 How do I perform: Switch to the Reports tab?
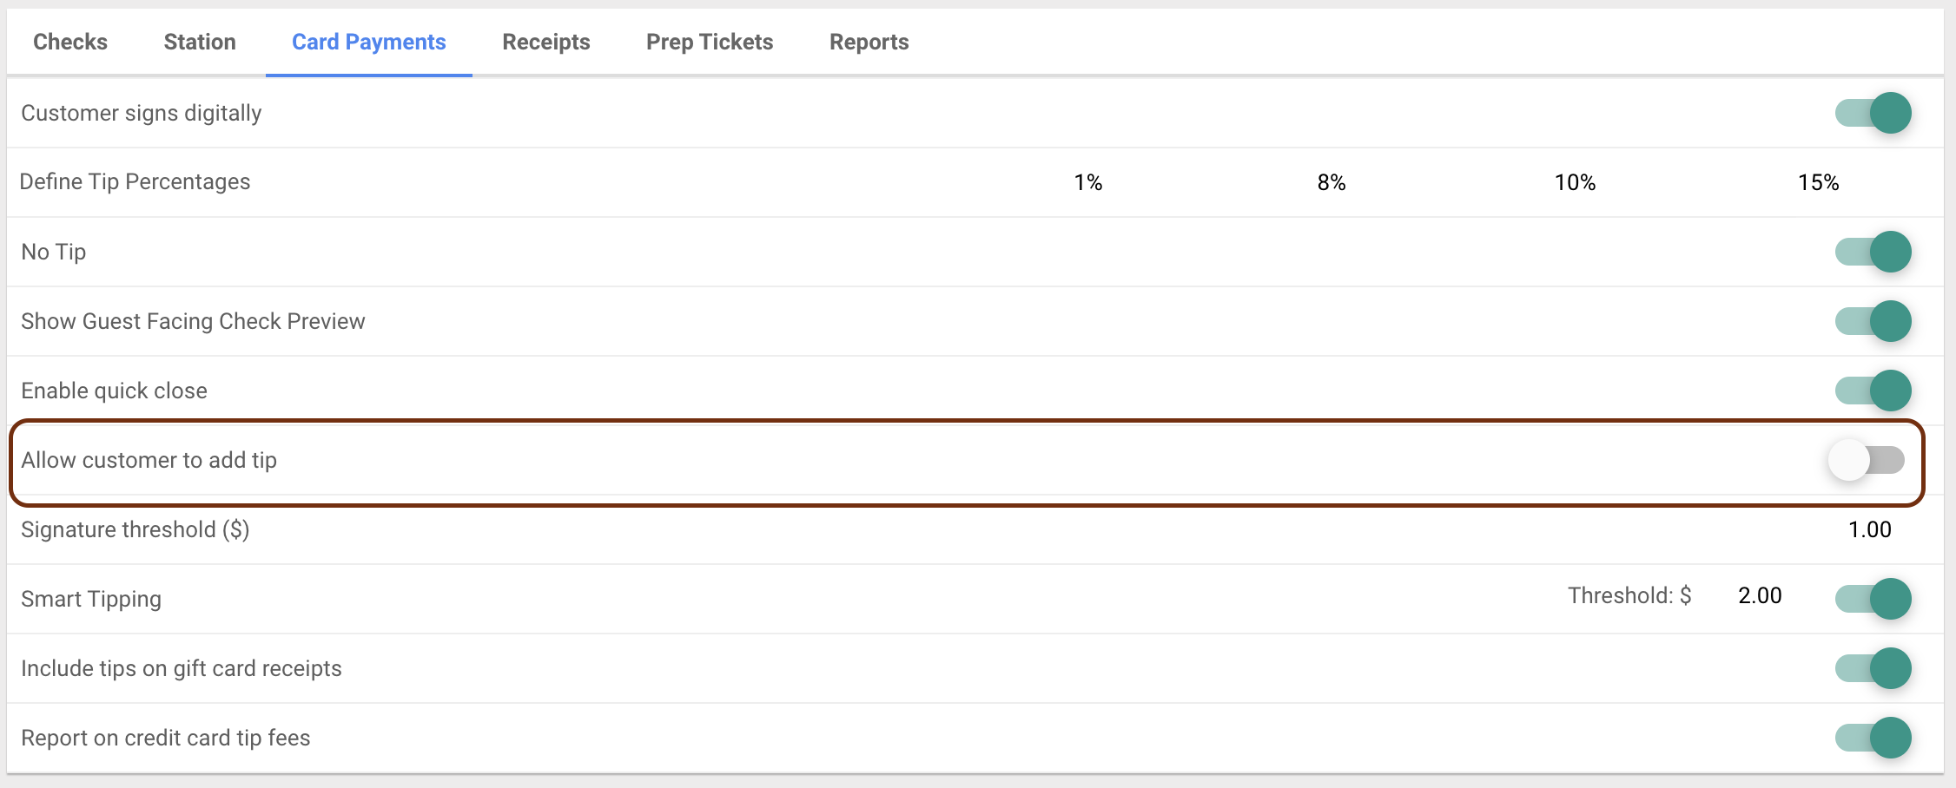869,42
